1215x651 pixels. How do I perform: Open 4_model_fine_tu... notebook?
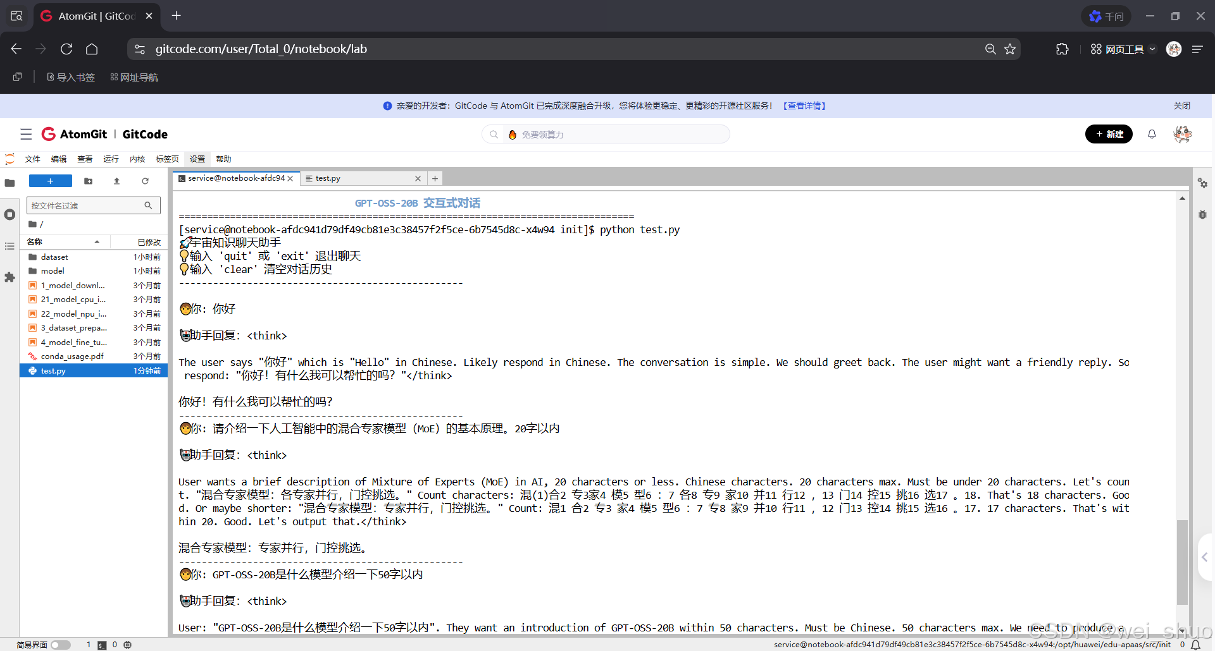coord(94,343)
